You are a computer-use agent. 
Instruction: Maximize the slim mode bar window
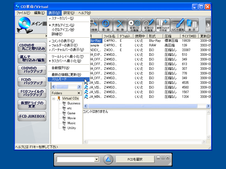point(163,158)
